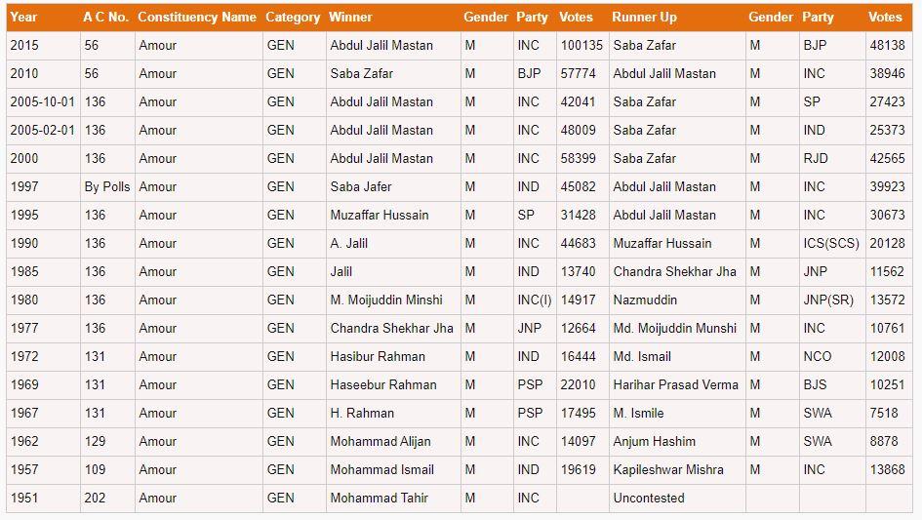The width and height of the screenshot is (922, 520).
Task: Select the 2005-10-01 year cell
Action: [x=42, y=101]
